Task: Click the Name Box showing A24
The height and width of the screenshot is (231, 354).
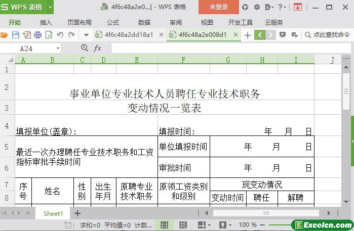Action: coord(26,49)
